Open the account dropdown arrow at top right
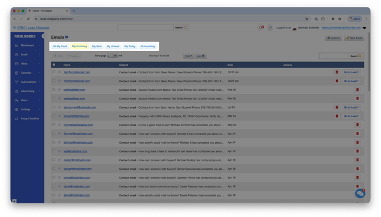The height and width of the screenshot is (217, 381). tap(365, 28)
